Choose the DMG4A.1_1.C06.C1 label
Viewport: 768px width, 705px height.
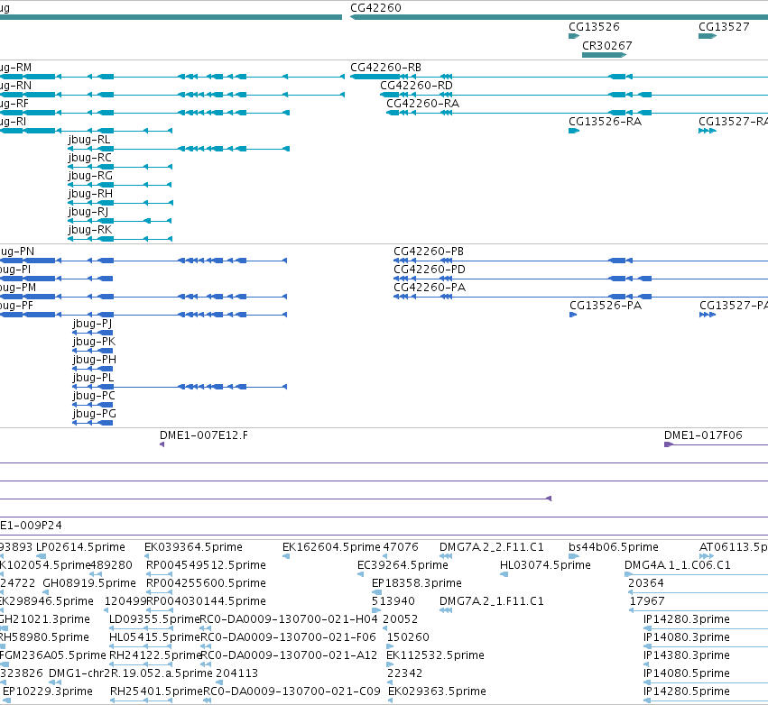tap(678, 565)
